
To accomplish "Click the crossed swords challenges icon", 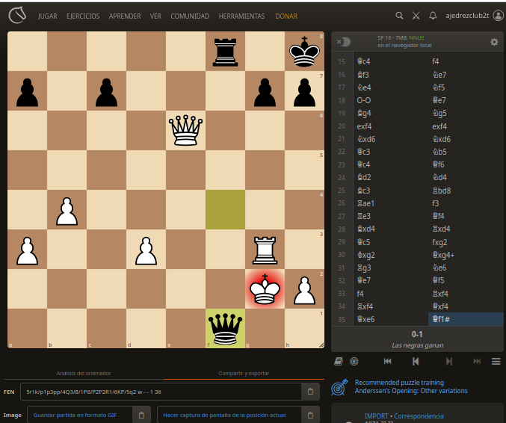I will click(416, 16).
